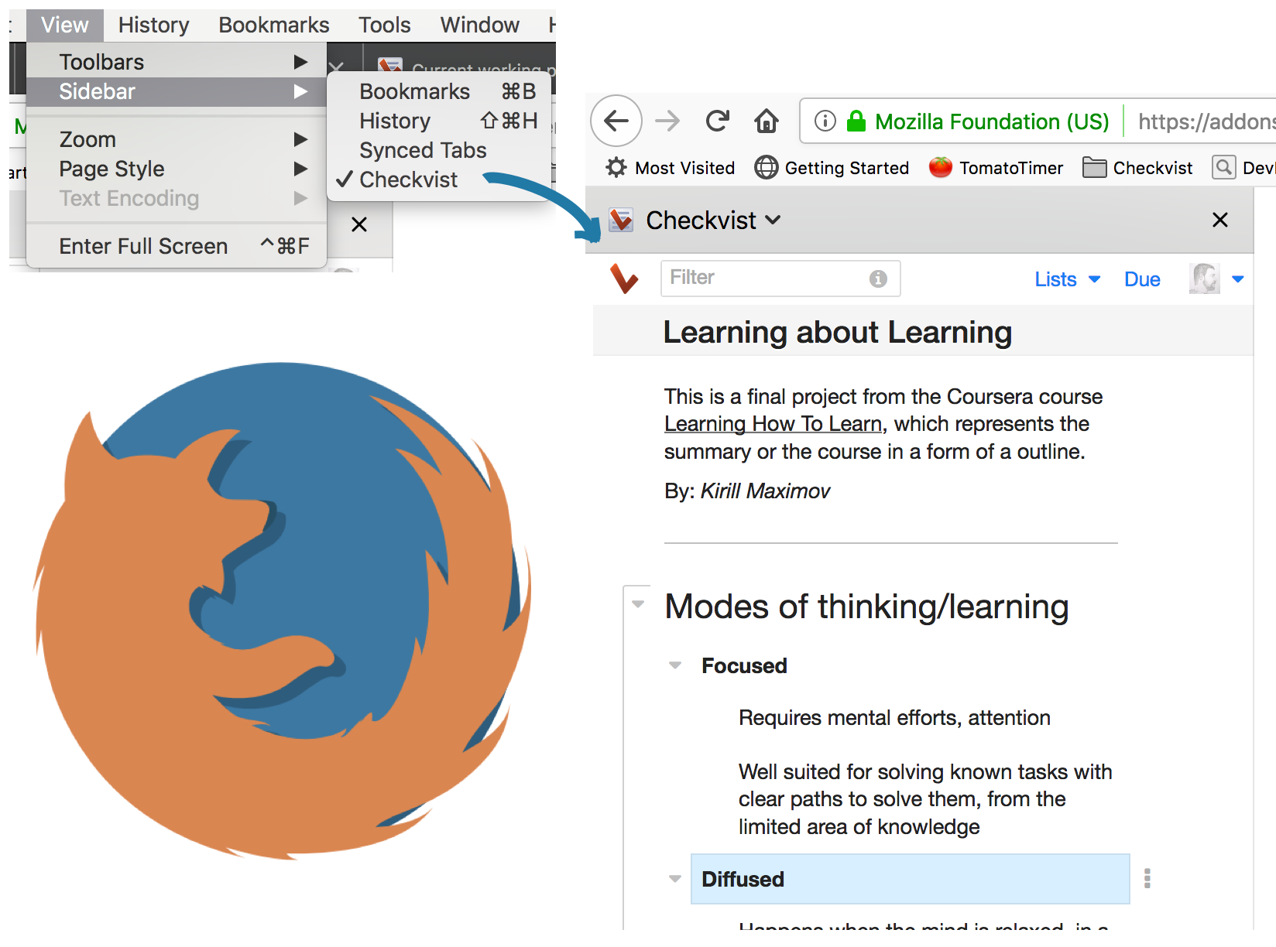
Task: Select the highlighted Diffused item
Action: (910, 879)
